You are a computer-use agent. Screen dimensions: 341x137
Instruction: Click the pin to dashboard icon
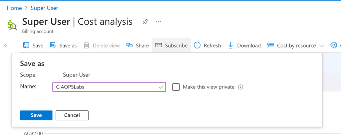coord(145,22)
